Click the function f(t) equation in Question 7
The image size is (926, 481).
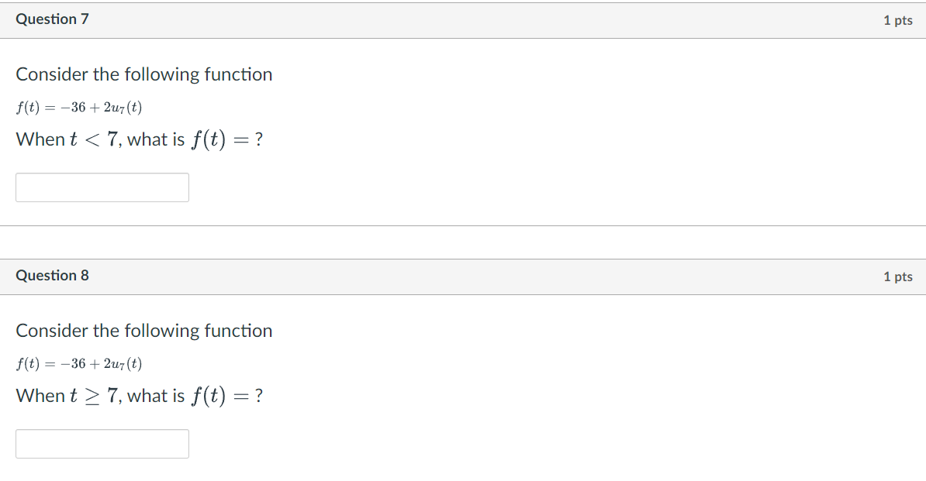tap(78, 107)
